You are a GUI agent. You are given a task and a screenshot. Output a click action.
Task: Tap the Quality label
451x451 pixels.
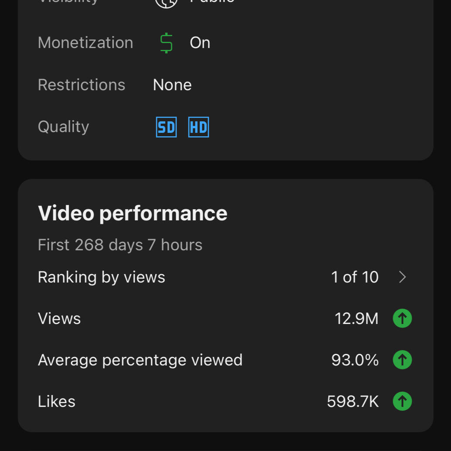63,127
